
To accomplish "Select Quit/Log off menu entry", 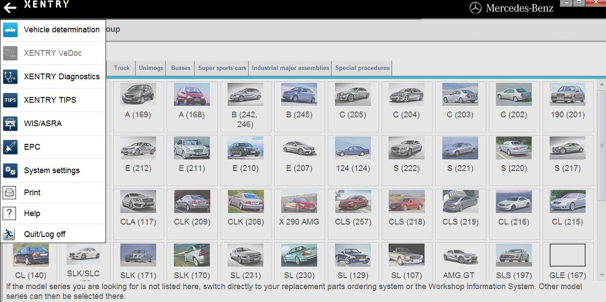I will (x=44, y=234).
